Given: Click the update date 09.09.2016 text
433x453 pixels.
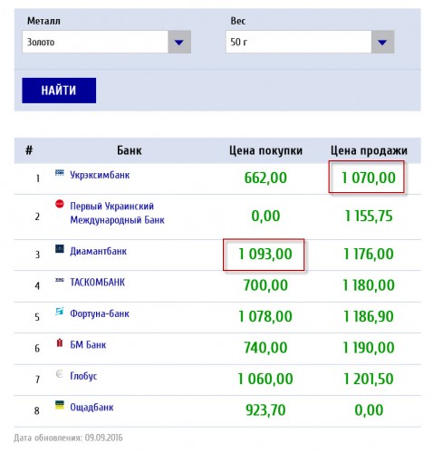Looking at the screenshot, I should (103, 438).
